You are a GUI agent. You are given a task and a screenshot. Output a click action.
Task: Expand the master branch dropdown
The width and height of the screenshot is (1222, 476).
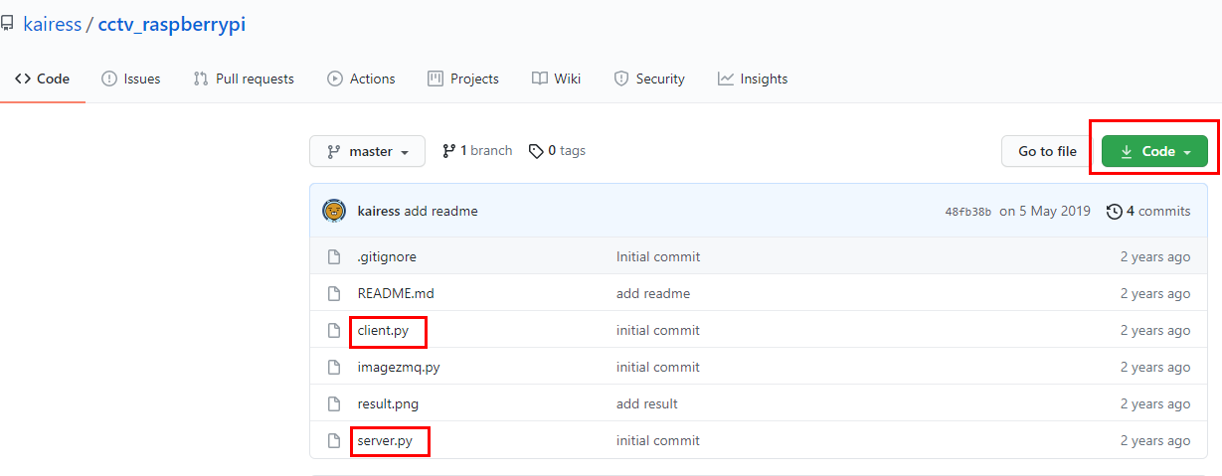tap(367, 151)
